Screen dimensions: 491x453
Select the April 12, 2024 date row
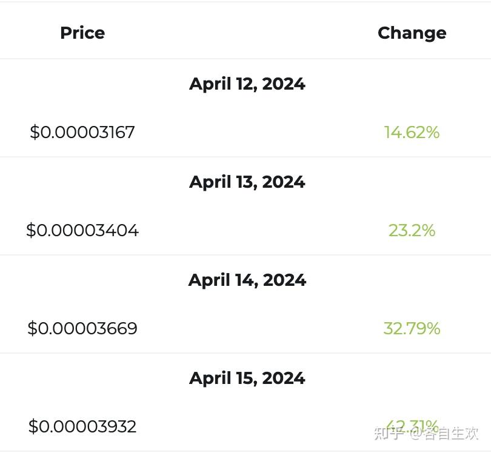(247, 84)
